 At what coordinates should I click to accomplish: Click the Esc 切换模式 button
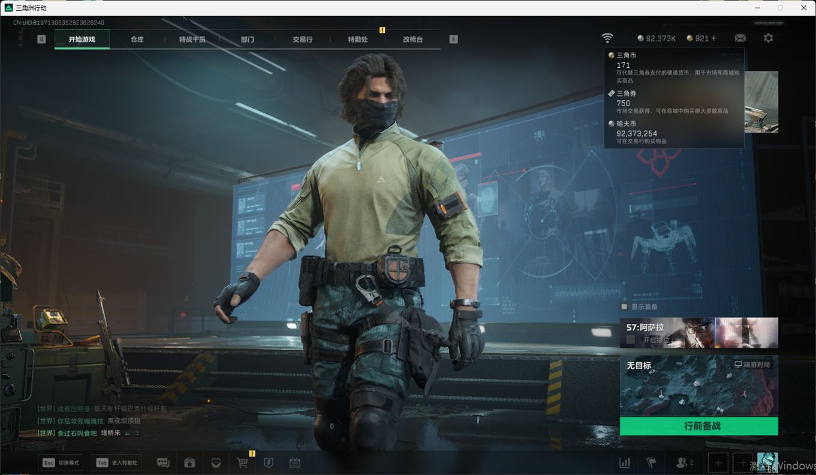point(61,462)
